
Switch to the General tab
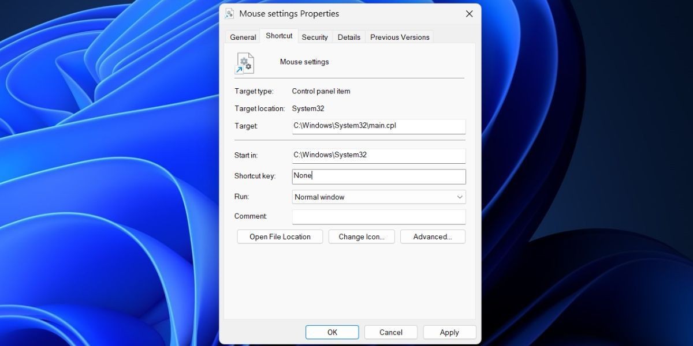click(x=243, y=37)
